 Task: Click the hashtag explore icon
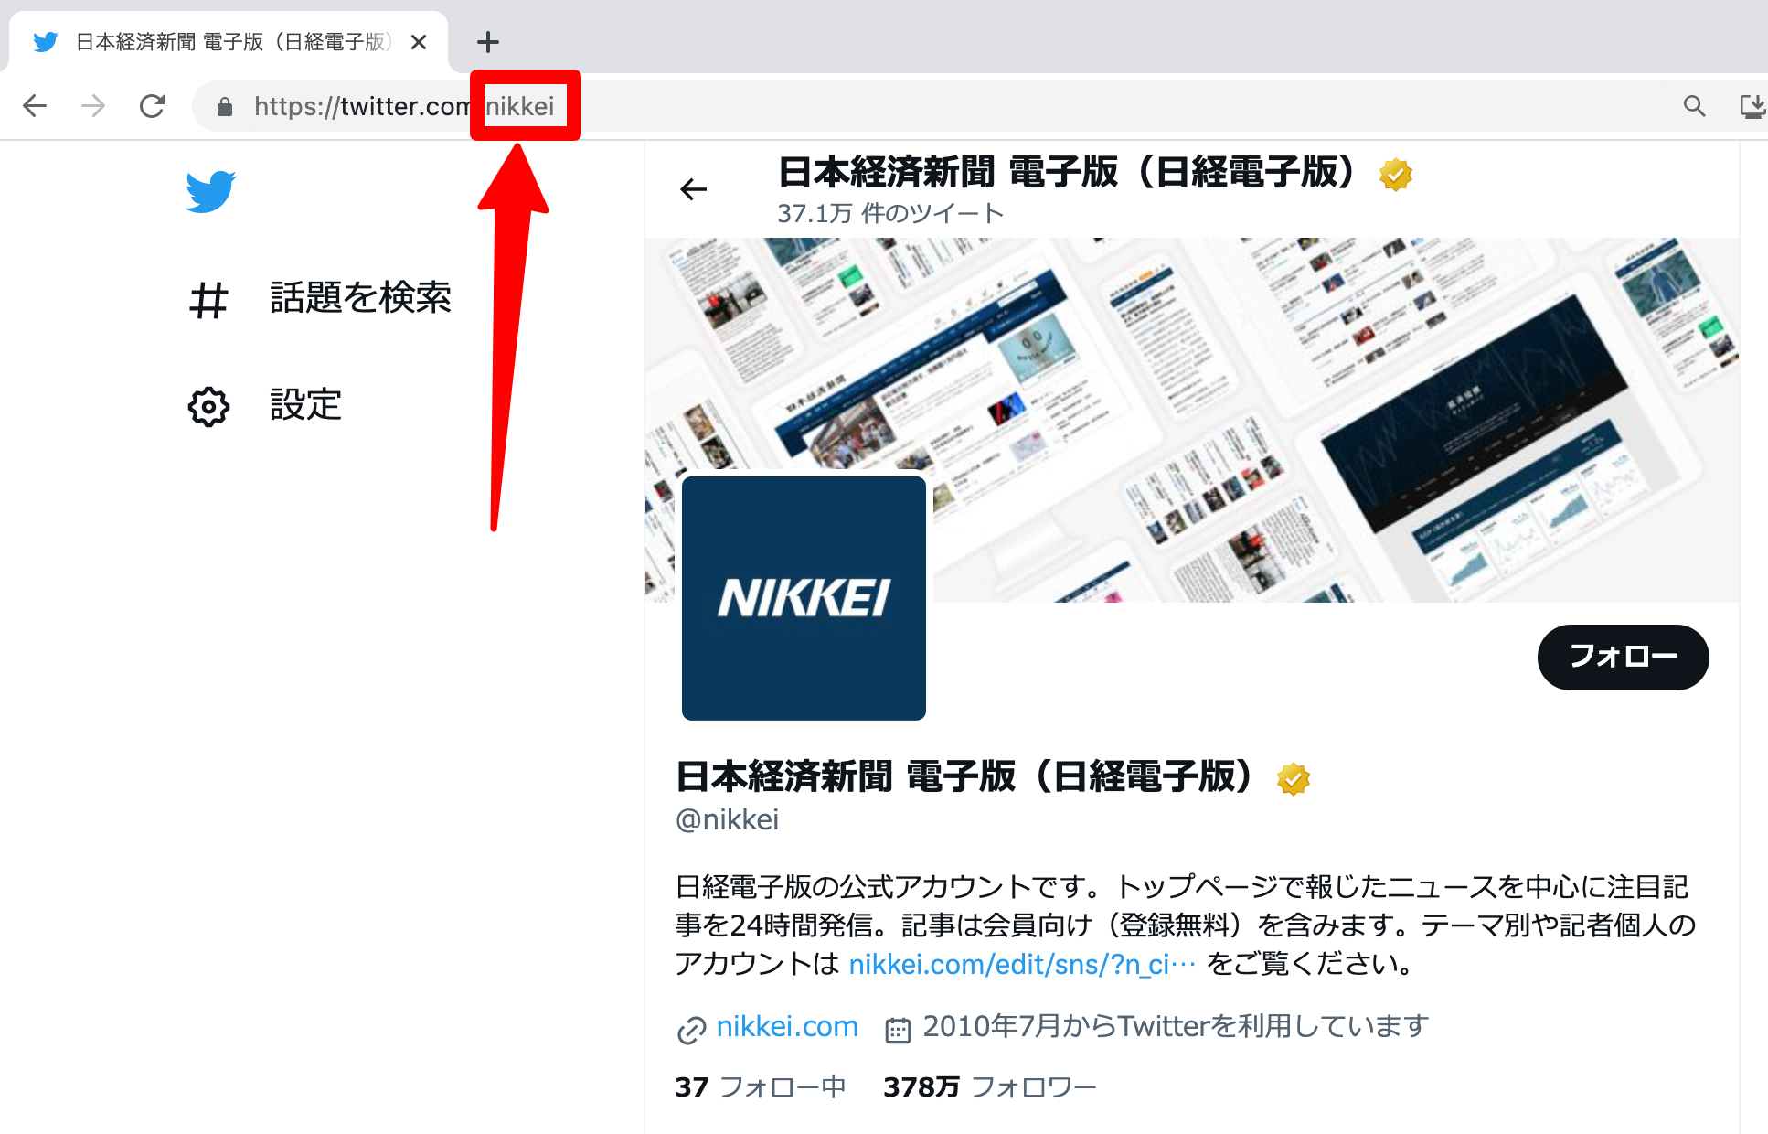[x=208, y=300]
